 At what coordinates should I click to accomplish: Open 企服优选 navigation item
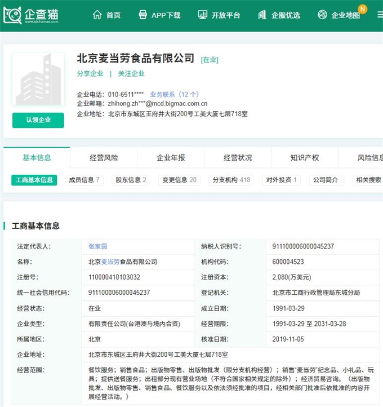286,15
